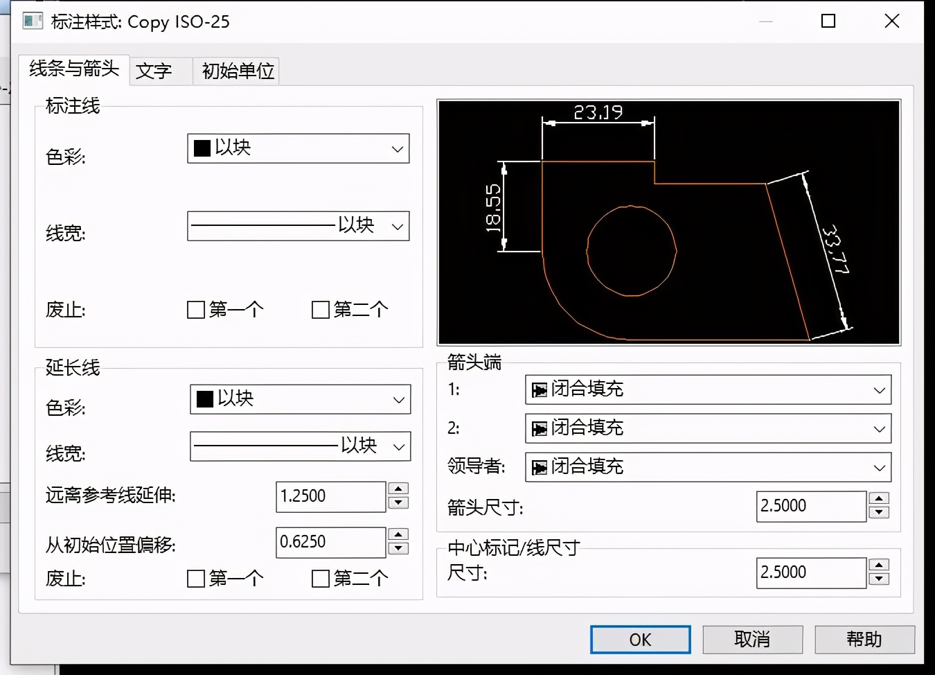935x675 pixels.
Task: Open arrowhead 2 闭合填充 dropdown
Action: pos(709,428)
